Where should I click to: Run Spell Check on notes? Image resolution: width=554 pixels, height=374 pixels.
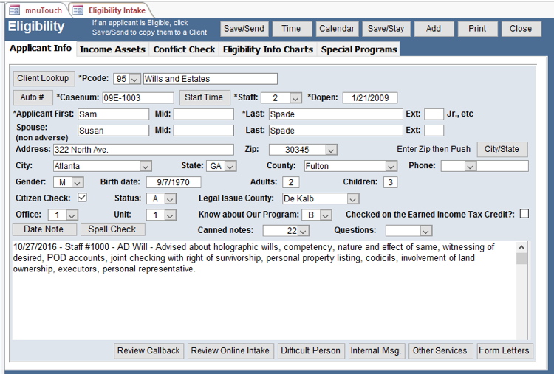[x=112, y=229]
